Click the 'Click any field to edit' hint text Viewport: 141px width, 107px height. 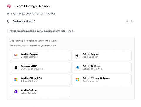(33, 41)
